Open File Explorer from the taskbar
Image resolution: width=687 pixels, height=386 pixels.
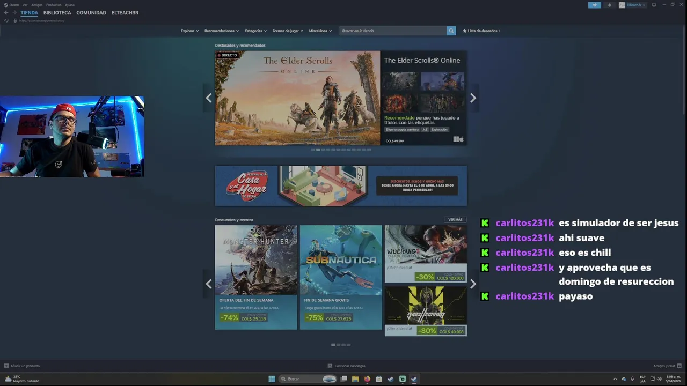click(355, 379)
